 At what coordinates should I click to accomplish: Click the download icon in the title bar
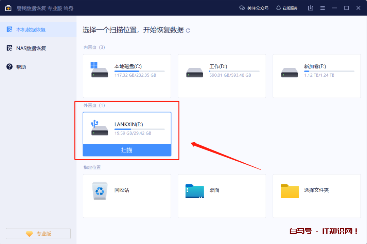pos(310,8)
